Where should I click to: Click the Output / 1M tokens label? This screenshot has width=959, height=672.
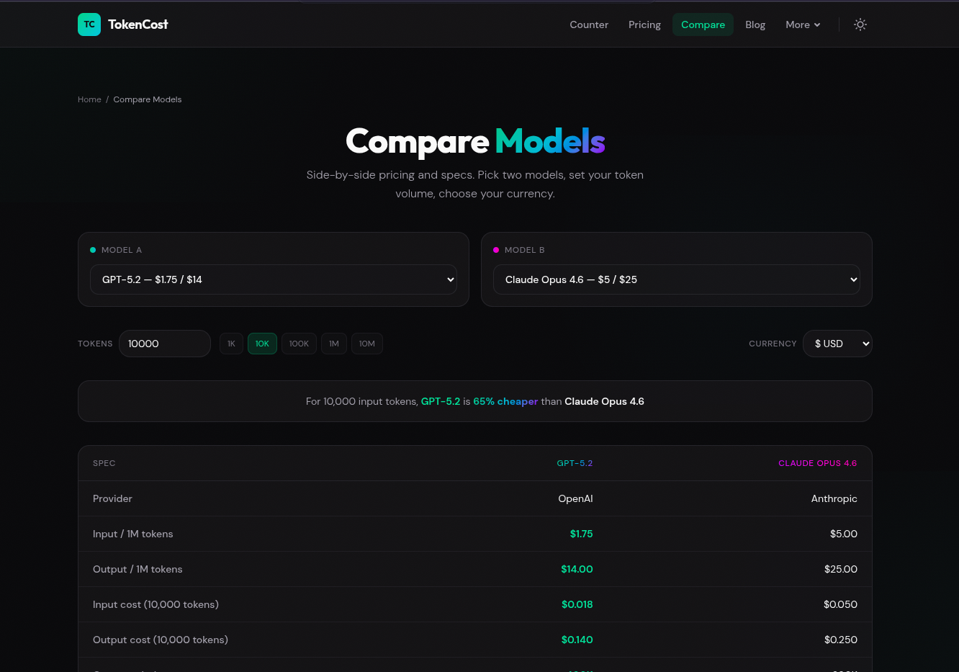pos(138,569)
